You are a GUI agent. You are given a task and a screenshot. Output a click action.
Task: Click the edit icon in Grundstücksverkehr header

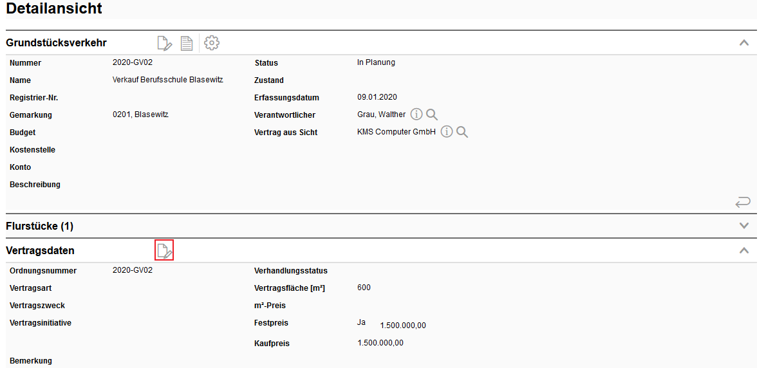click(165, 43)
